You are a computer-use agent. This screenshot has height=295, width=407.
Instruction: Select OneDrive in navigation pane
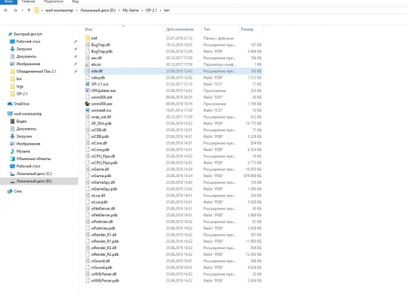click(x=21, y=104)
